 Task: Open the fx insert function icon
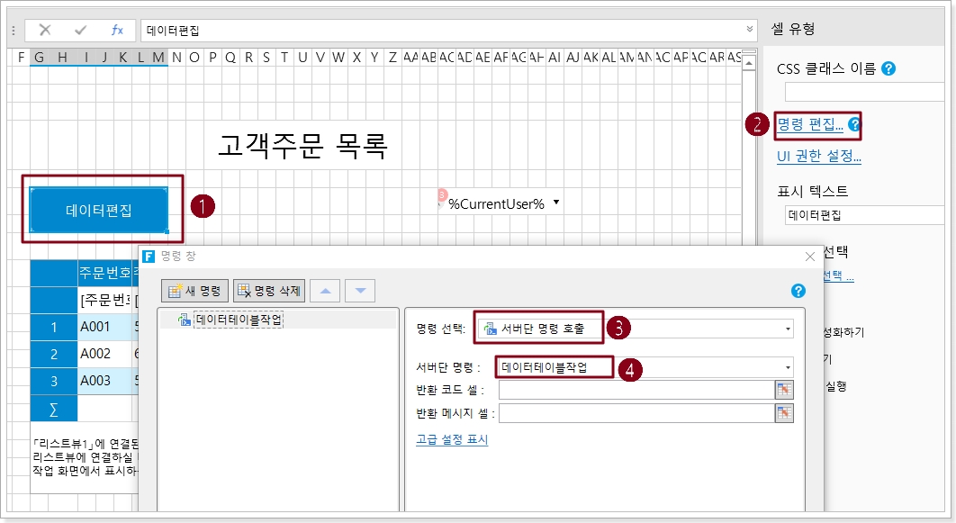117,31
